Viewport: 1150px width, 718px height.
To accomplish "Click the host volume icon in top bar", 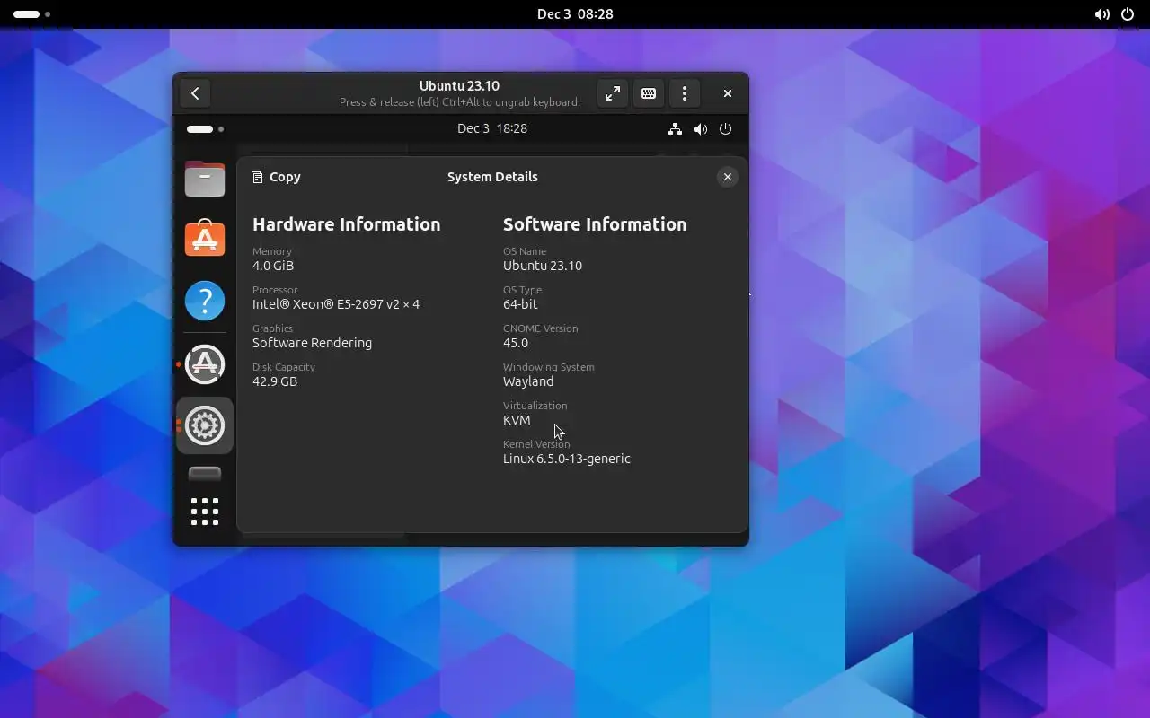I will coord(1101,14).
